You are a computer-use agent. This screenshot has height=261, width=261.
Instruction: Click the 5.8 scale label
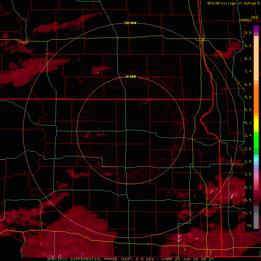click(x=248, y=97)
